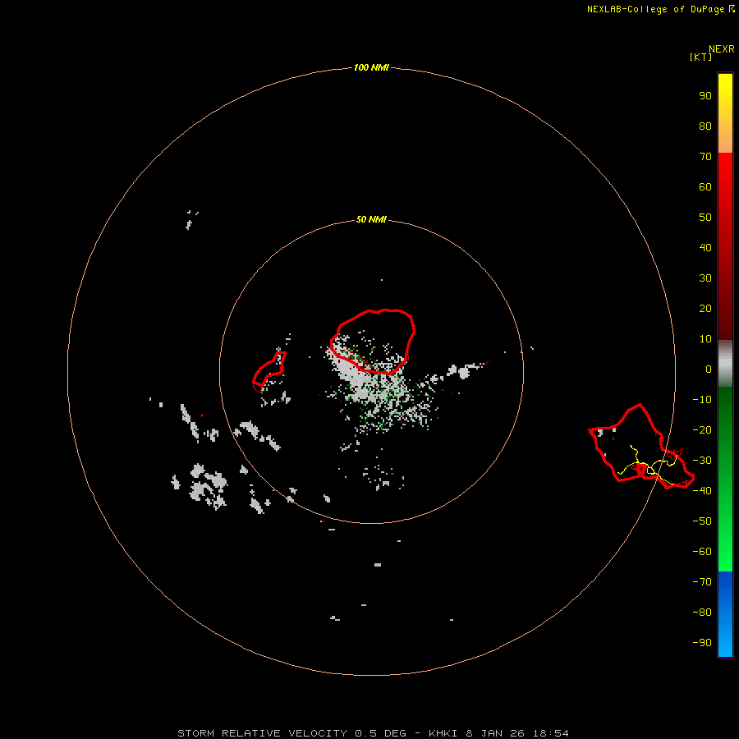Click the -70 value on velocity scale
This screenshot has width=739, height=739.
[702, 582]
